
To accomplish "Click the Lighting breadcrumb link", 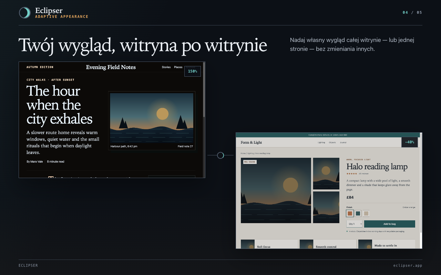I will click(250, 153).
